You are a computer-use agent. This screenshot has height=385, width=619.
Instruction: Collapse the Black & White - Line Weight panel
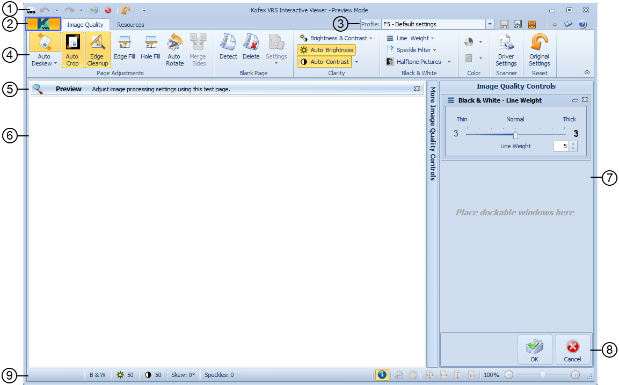(x=575, y=100)
